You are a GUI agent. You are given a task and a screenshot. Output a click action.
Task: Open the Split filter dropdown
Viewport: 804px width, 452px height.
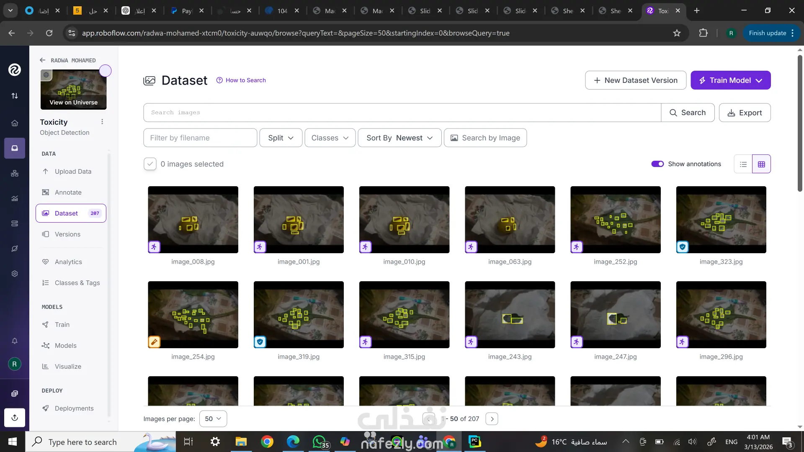click(x=281, y=138)
